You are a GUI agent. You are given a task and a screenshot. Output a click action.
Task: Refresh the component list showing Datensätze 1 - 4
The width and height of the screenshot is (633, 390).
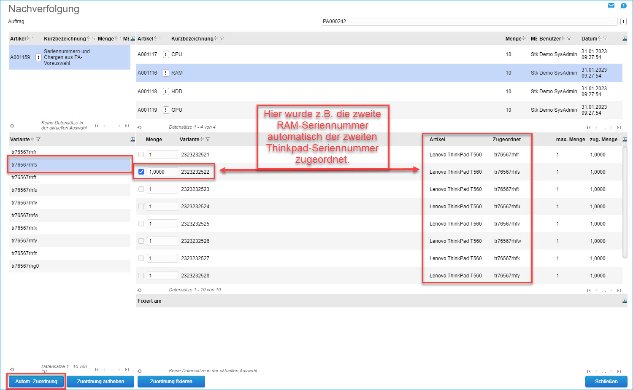coord(140,127)
